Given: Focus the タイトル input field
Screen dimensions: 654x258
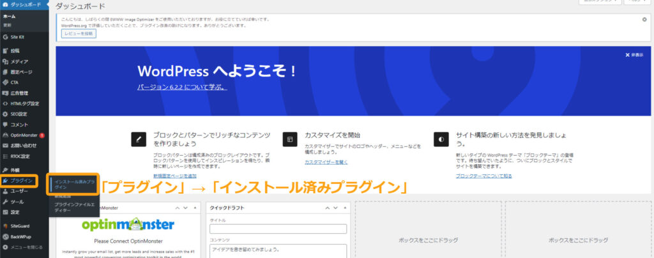Looking at the screenshot, I should coord(278,229).
